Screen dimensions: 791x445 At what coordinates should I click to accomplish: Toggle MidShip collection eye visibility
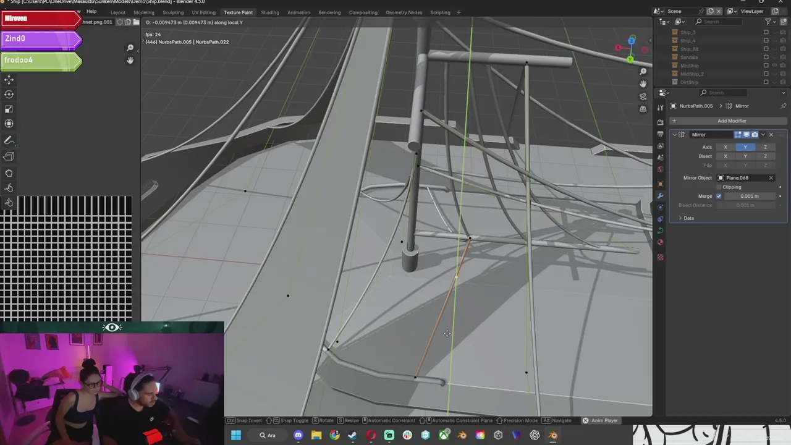(x=775, y=66)
